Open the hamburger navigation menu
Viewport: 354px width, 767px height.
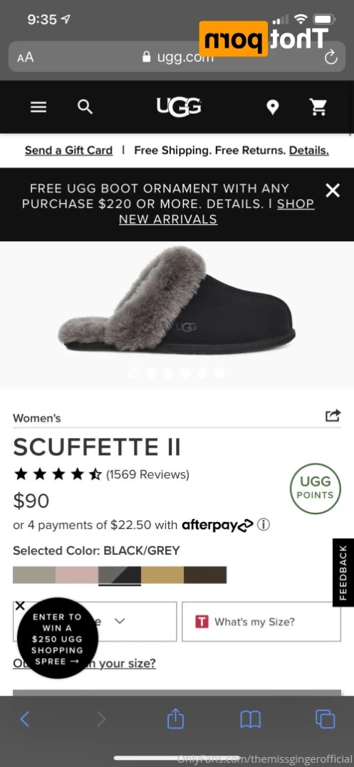pos(38,107)
